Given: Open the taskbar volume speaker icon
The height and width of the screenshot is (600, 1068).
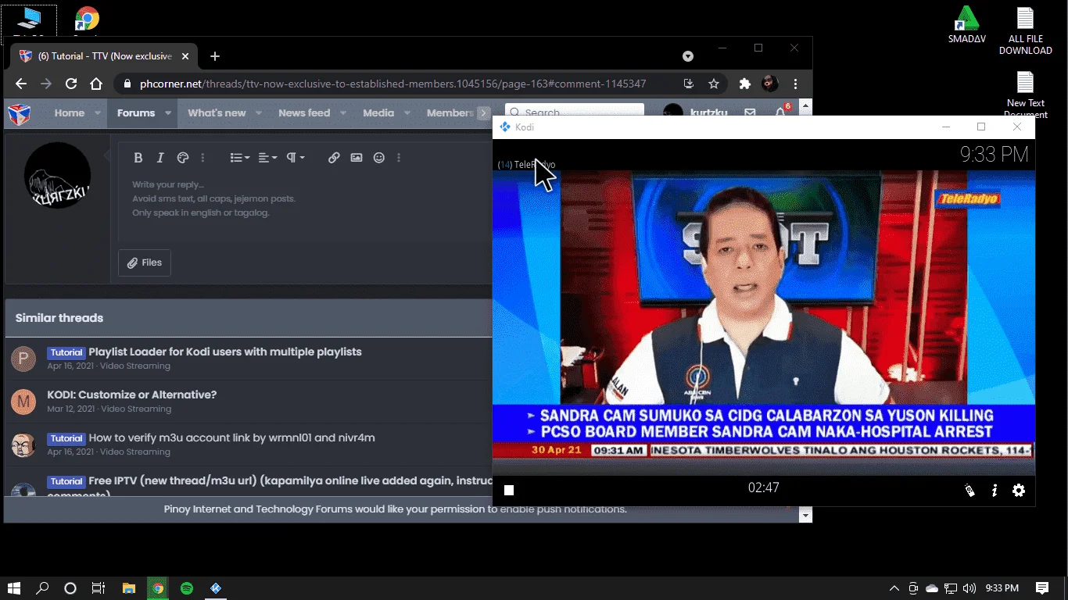Looking at the screenshot, I should coord(969,588).
